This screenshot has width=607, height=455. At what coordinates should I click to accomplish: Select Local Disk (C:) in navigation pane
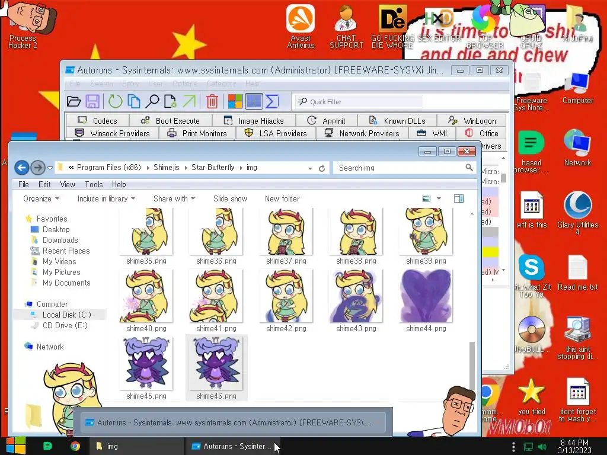66,315
